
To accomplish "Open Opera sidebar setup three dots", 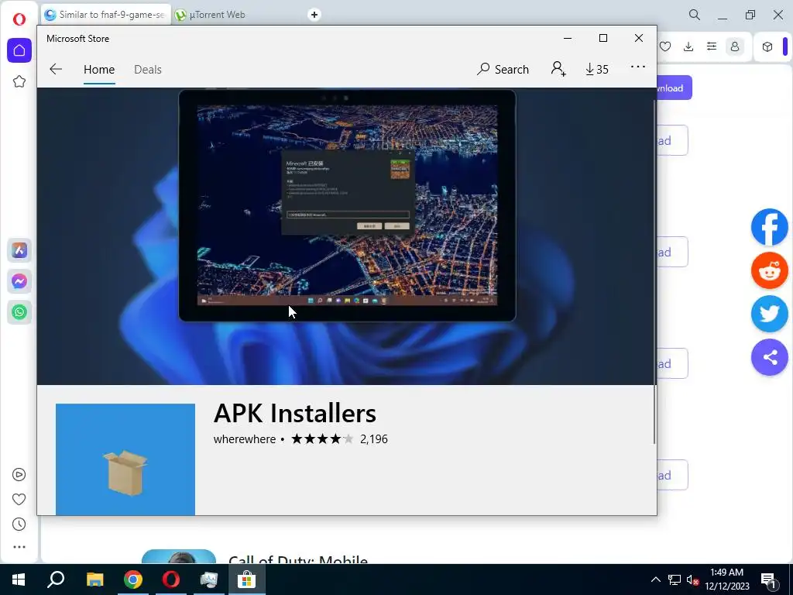I will tap(19, 547).
